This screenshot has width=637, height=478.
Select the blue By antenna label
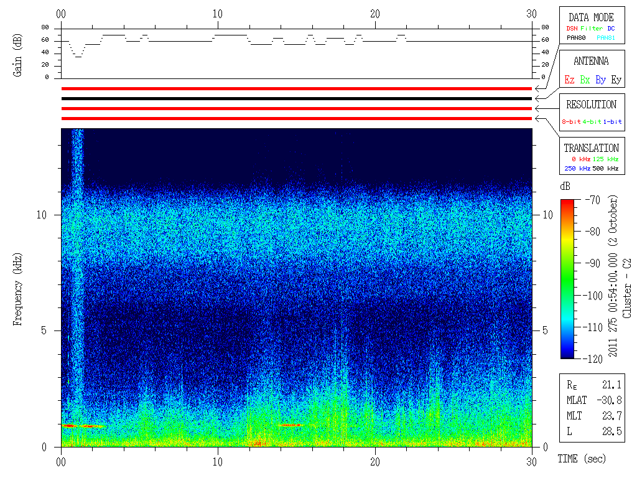coord(600,80)
